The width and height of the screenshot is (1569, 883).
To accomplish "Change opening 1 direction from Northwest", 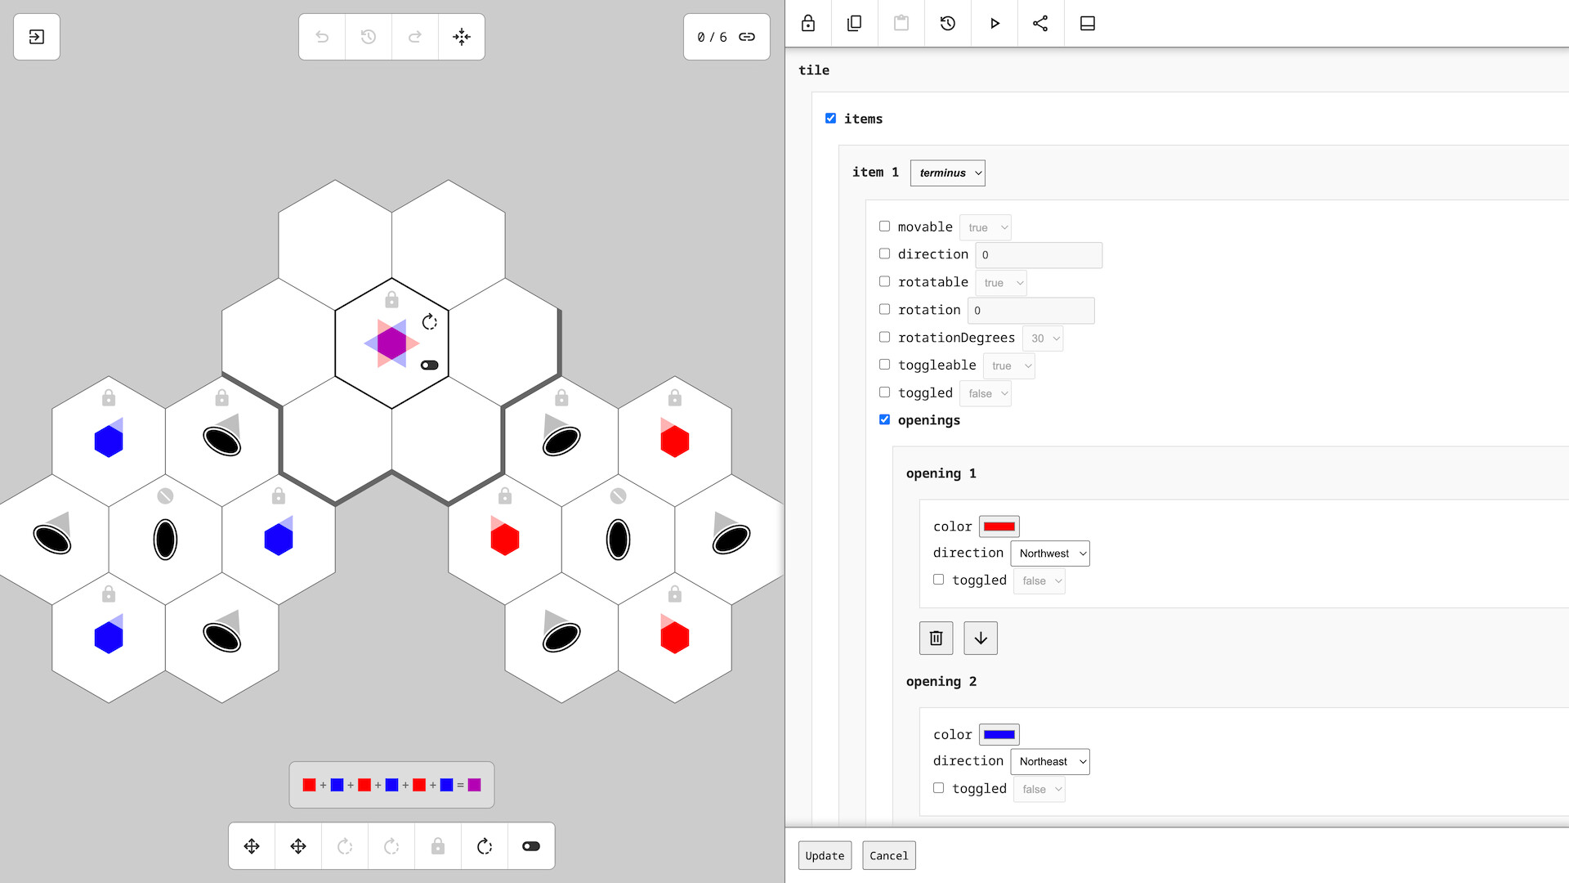I will [1049, 554].
